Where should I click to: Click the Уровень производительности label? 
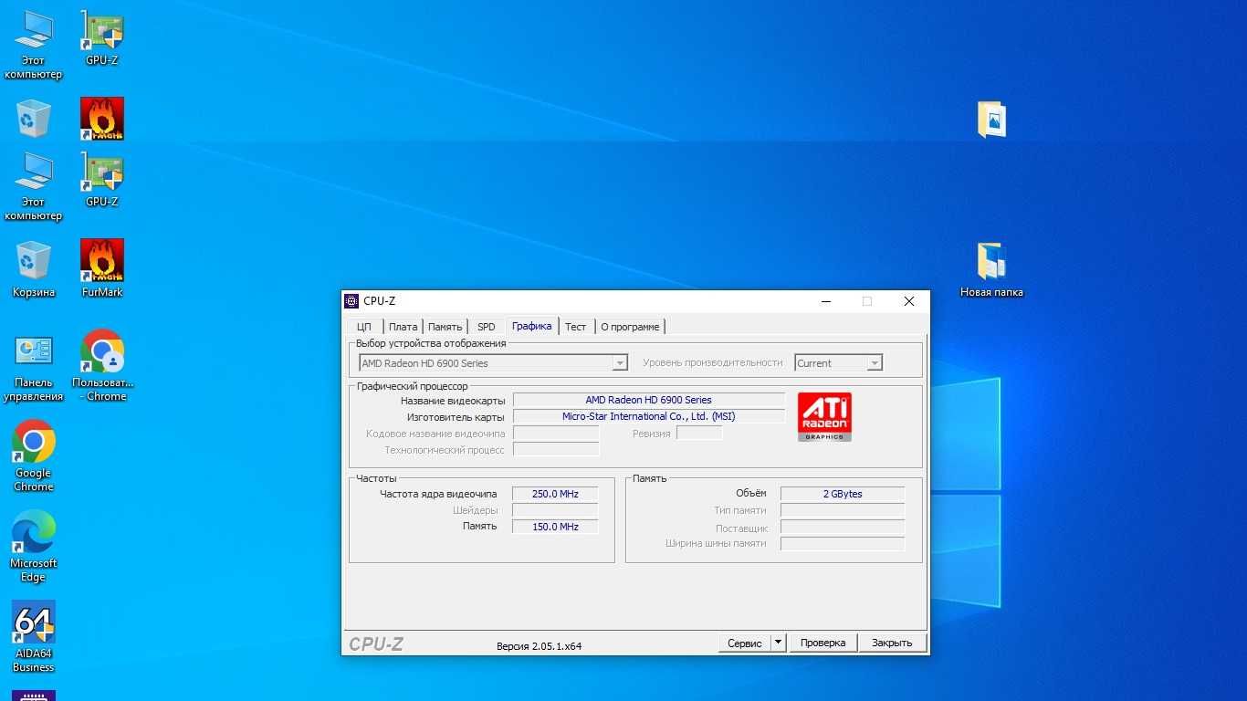[x=713, y=362]
